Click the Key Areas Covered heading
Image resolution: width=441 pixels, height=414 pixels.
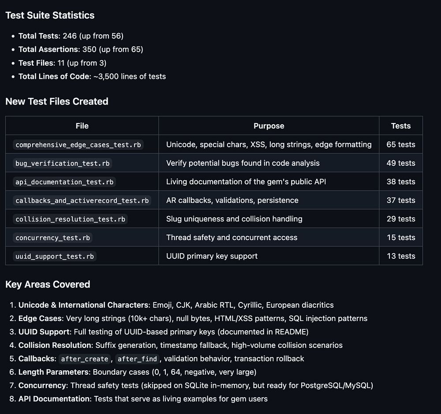tap(48, 284)
